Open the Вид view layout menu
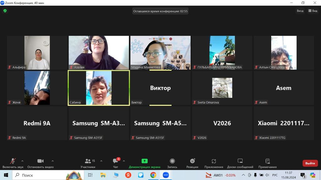 [313, 11]
